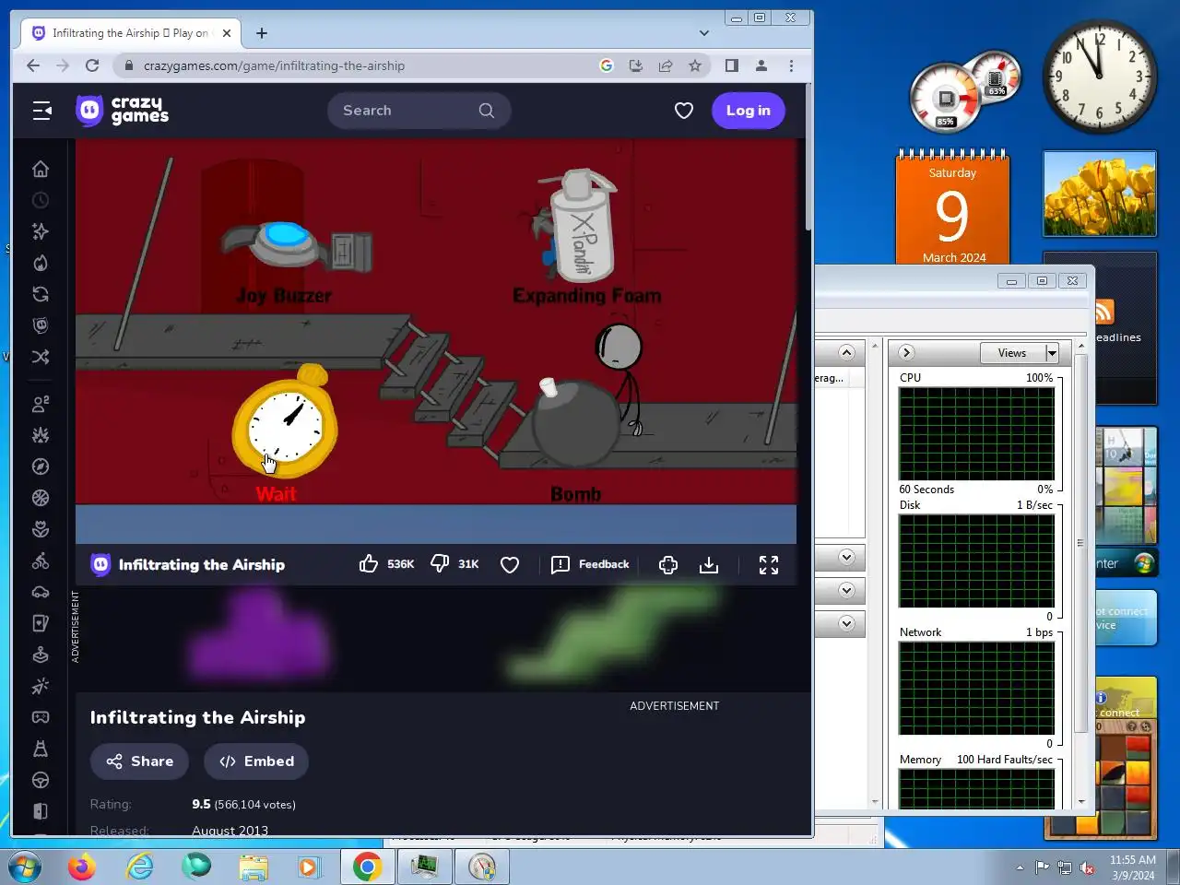Screen dimensions: 1180x885
Task: Click the taskbar clock showing 11:55 AM
Action: pos(1133,867)
